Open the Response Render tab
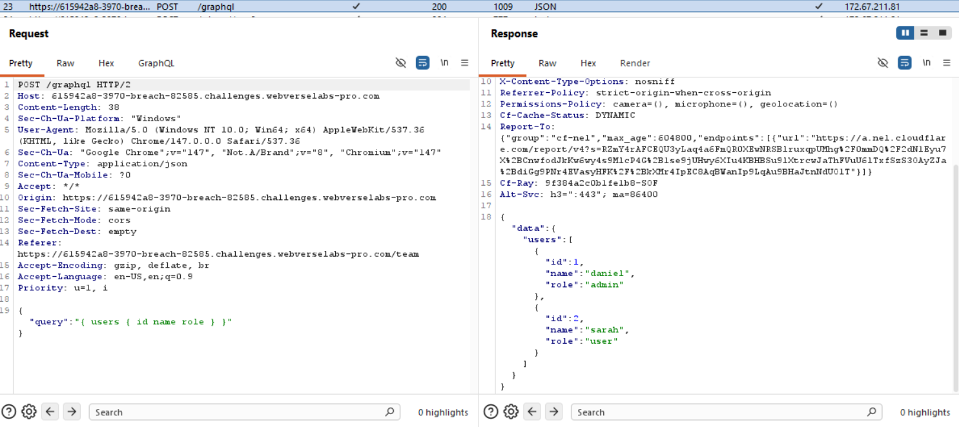The width and height of the screenshot is (959, 427). click(x=635, y=63)
